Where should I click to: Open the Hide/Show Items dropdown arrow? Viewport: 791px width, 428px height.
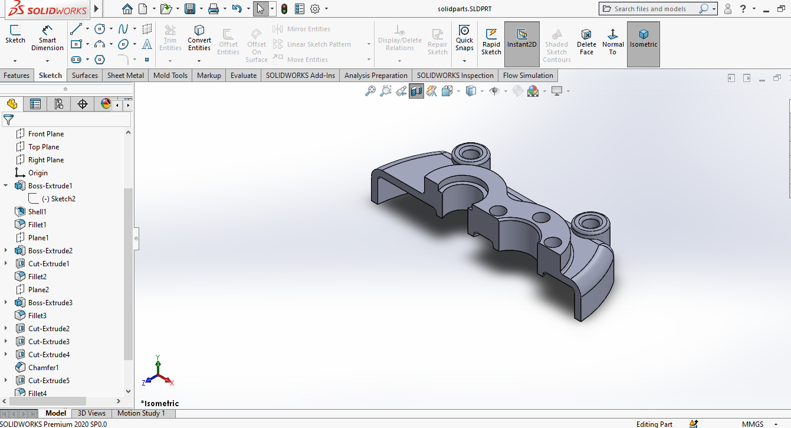click(x=506, y=92)
